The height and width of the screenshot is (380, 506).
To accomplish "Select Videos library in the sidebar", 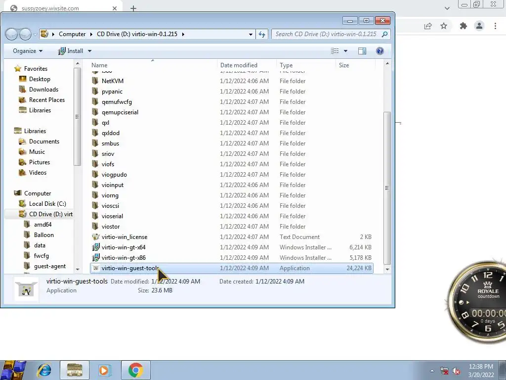I will click(x=38, y=173).
